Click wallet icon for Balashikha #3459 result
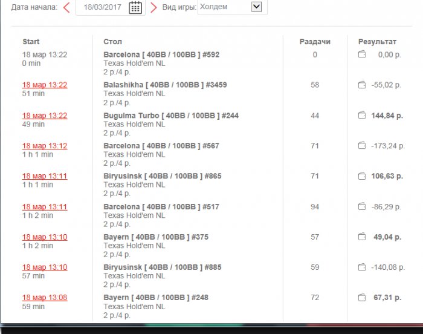 click(x=362, y=85)
